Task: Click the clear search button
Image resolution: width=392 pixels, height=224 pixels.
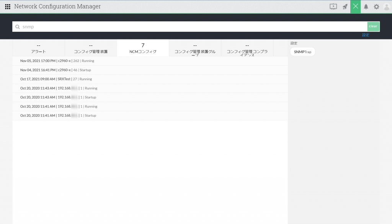Action: (373, 26)
